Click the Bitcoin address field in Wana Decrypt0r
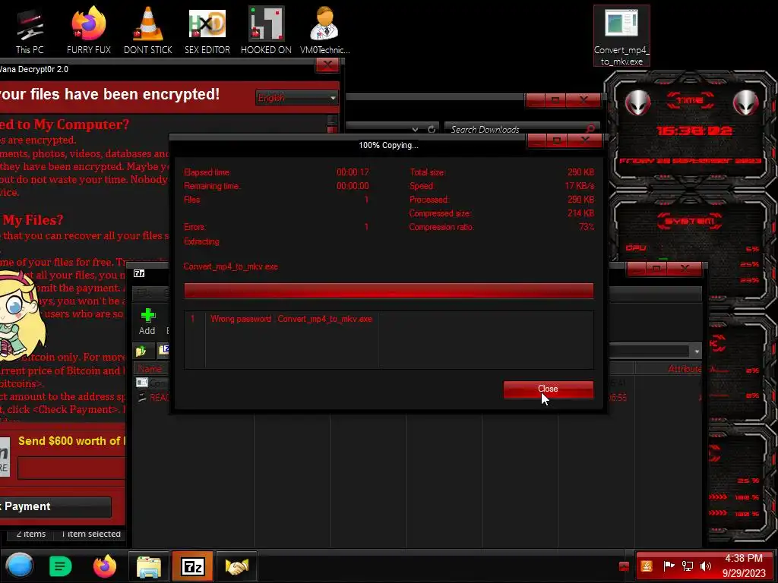This screenshot has width=778, height=583. [71, 468]
